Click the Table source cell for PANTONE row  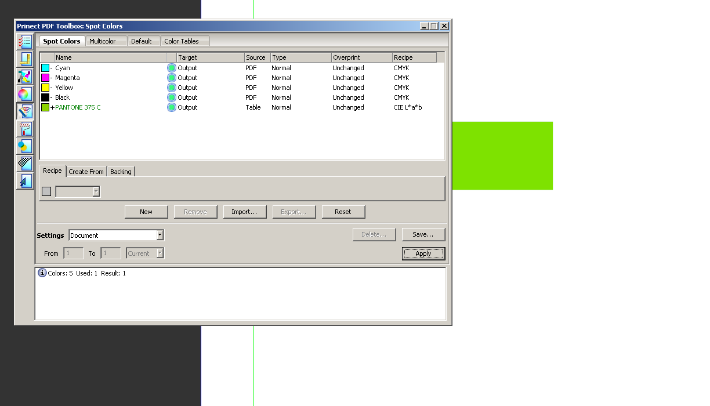[253, 107]
